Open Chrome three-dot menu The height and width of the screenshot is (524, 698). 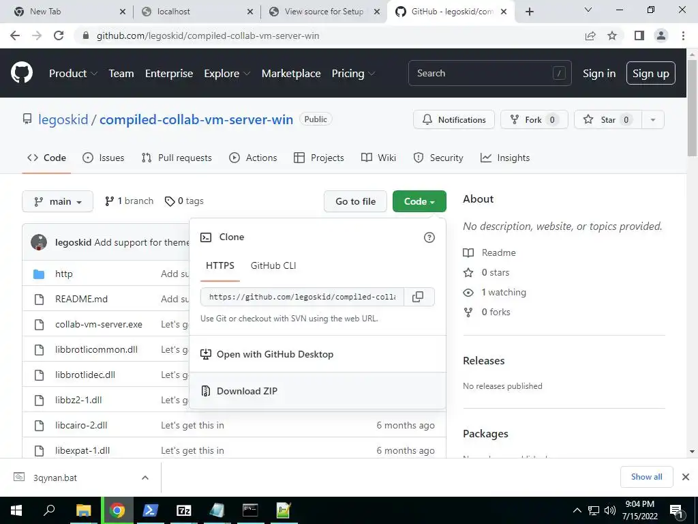(683, 35)
